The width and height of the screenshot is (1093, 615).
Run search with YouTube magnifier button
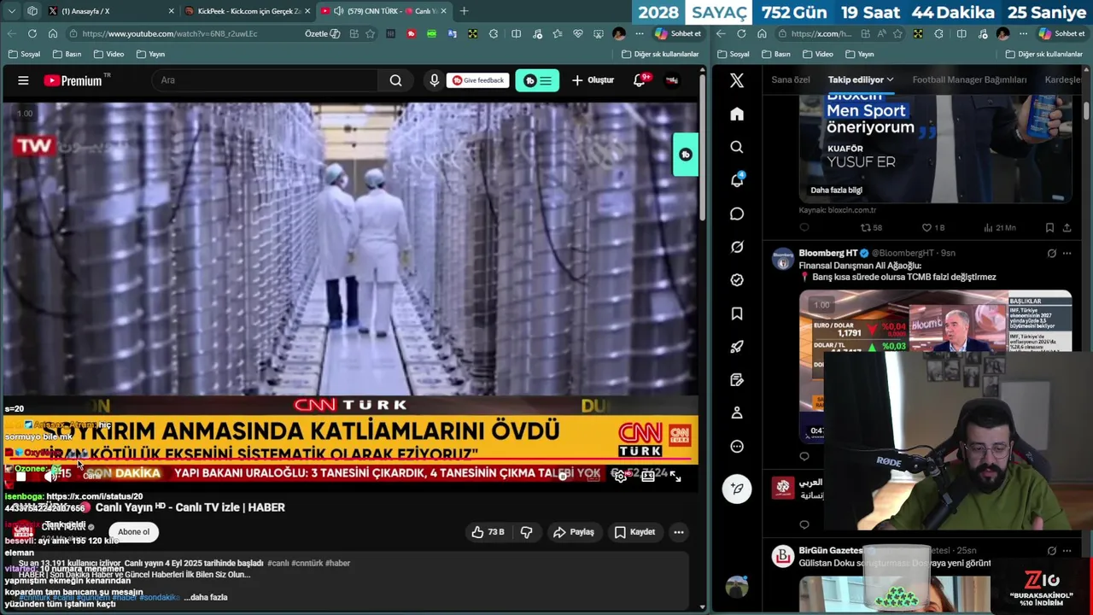[x=395, y=80]
